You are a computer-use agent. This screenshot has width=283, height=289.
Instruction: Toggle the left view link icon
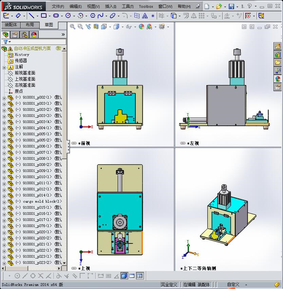pyautogui.click(x=183, y=143)
